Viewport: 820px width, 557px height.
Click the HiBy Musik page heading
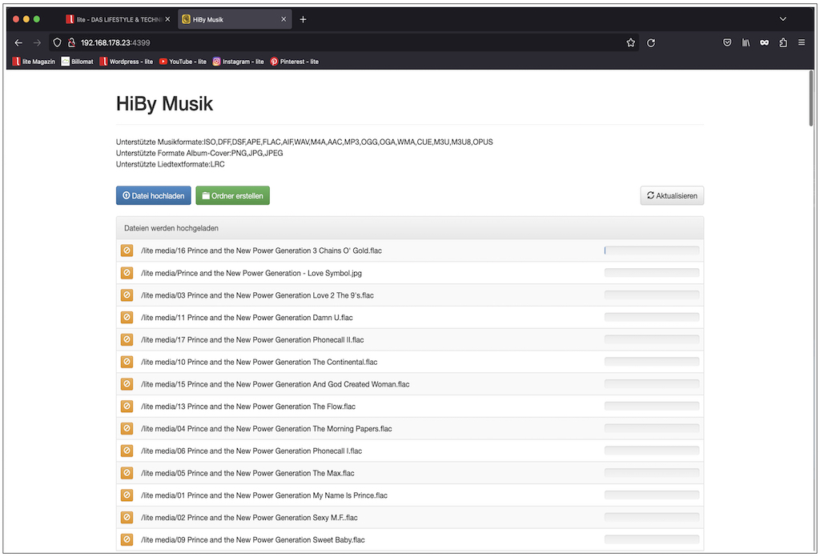[x=164, y=103]
